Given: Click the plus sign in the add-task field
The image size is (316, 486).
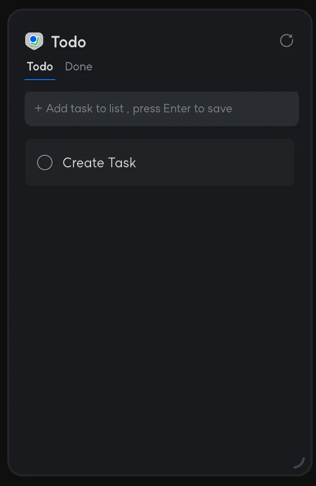Looking at the screenshot, I should 39,108.
